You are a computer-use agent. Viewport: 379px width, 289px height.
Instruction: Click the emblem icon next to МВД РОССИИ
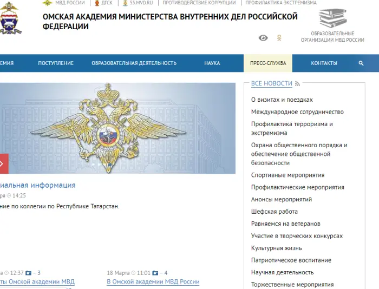47,3
